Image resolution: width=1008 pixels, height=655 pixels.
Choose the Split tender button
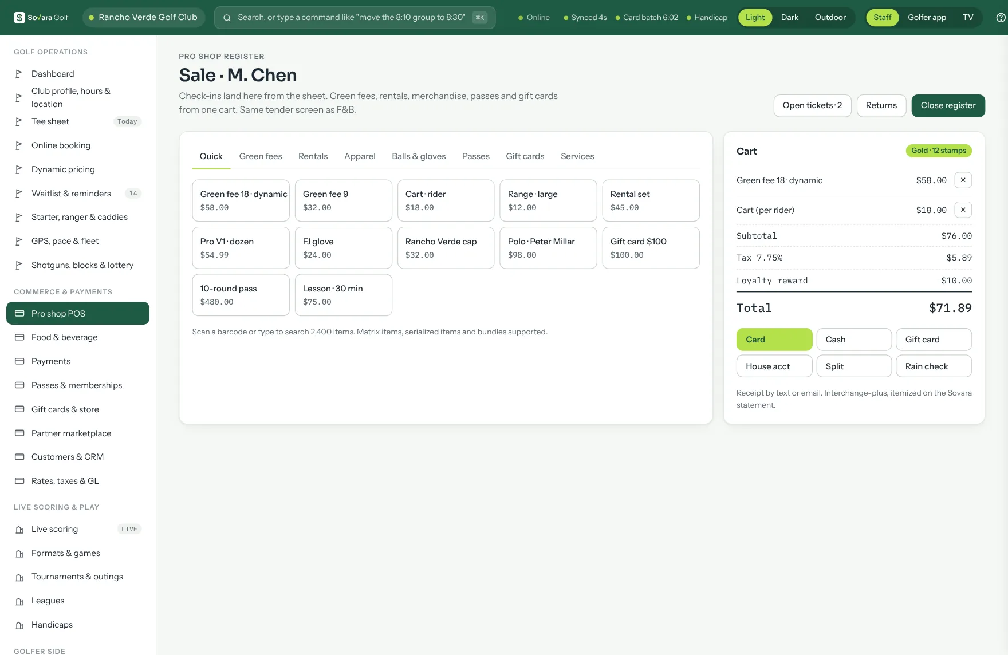click(x=854, y=366)
